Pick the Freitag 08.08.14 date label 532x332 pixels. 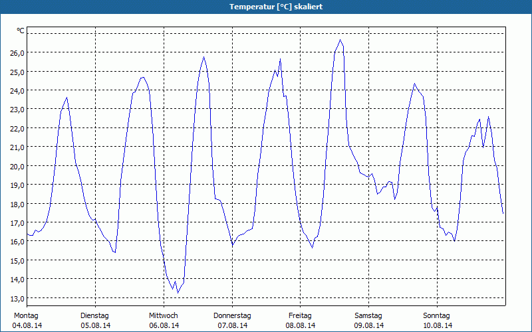point(301,321)
